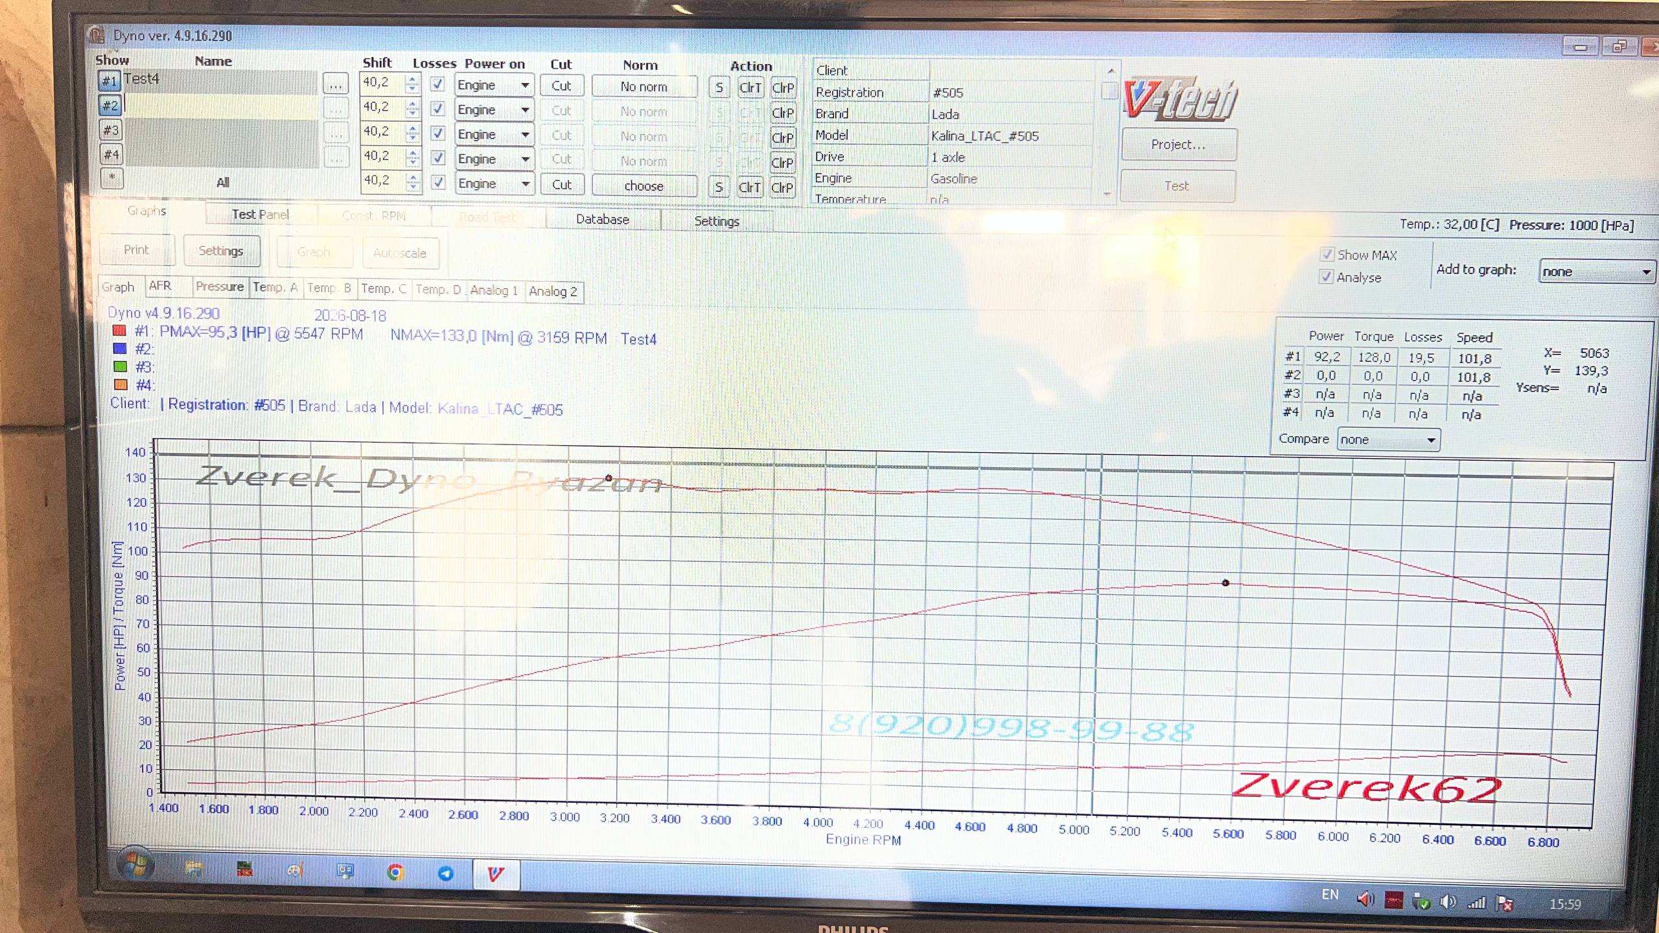Open Safely Remove Hardware tray icon

point(1421,901)
